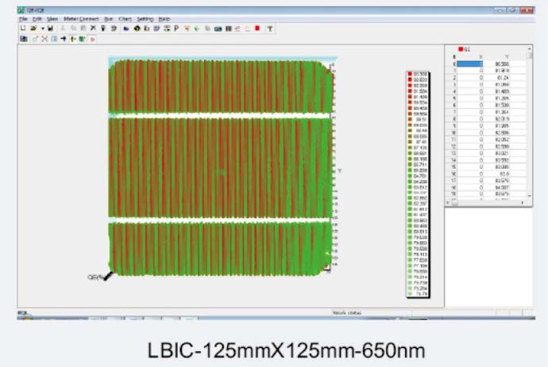Open the Chart menu

[x=125, y=17]
